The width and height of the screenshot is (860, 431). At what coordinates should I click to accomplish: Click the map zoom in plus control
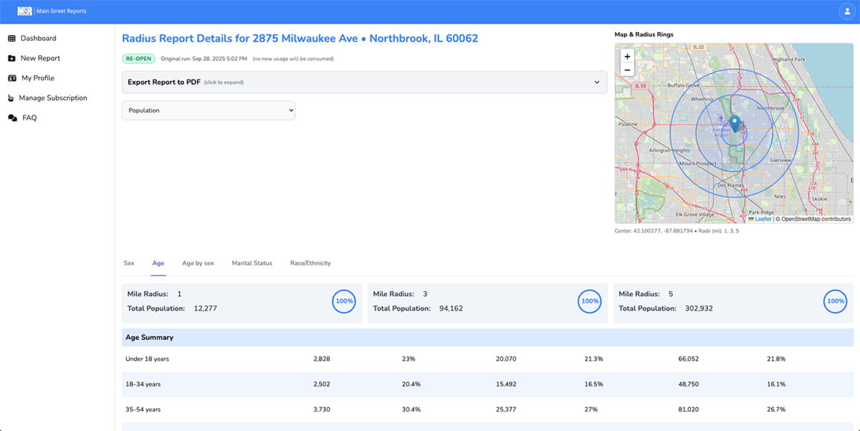626,55
